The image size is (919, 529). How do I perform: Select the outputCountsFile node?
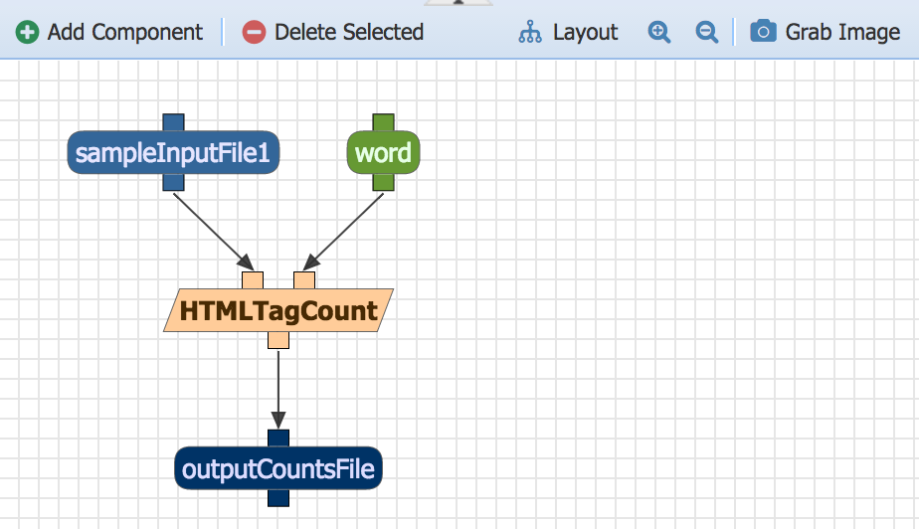(278, 468)
